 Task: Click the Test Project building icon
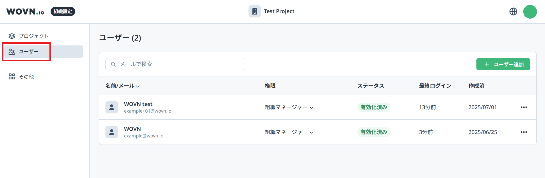tap(254, 11)
